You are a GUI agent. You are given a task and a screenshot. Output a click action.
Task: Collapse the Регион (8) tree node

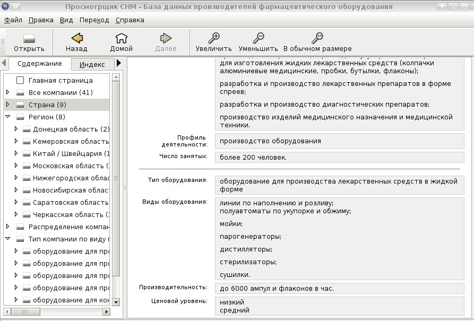[8, 117]
